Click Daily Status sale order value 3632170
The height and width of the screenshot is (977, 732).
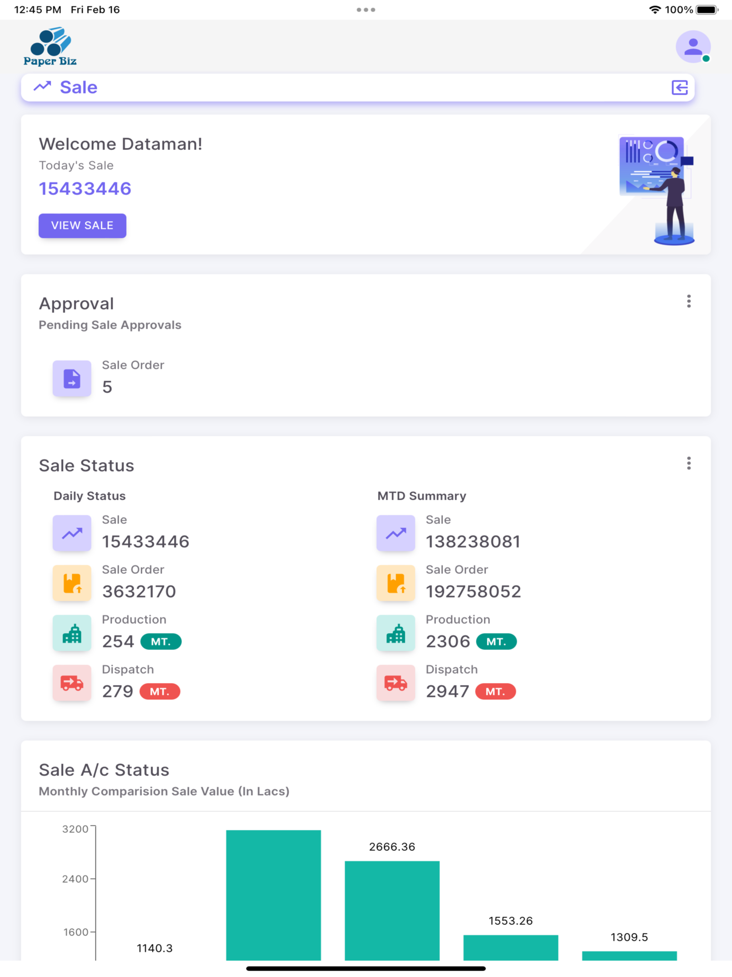point(139,591)
